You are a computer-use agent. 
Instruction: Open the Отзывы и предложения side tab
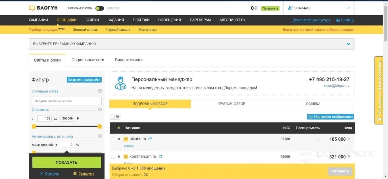(x=379, y=90)
